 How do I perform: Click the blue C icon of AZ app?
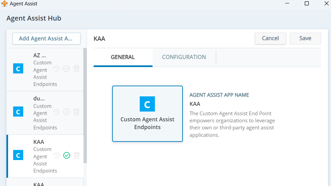tap(18, 69)
